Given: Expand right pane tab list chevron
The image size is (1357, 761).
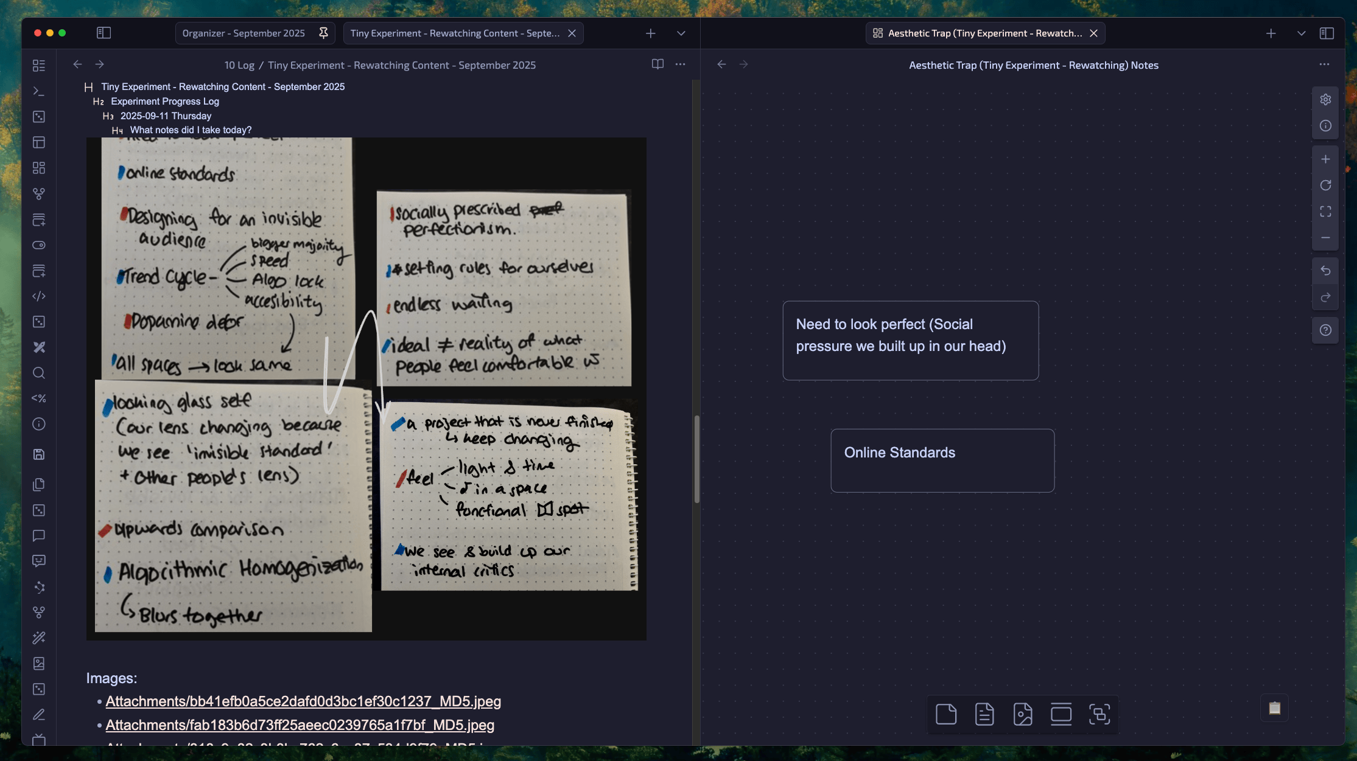Looking at the screenshot, I should click(x=1301, y=33).
